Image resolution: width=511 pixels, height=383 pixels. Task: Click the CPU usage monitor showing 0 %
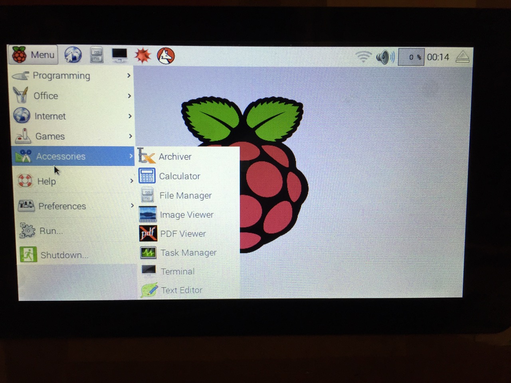click(x=411, y=57)
